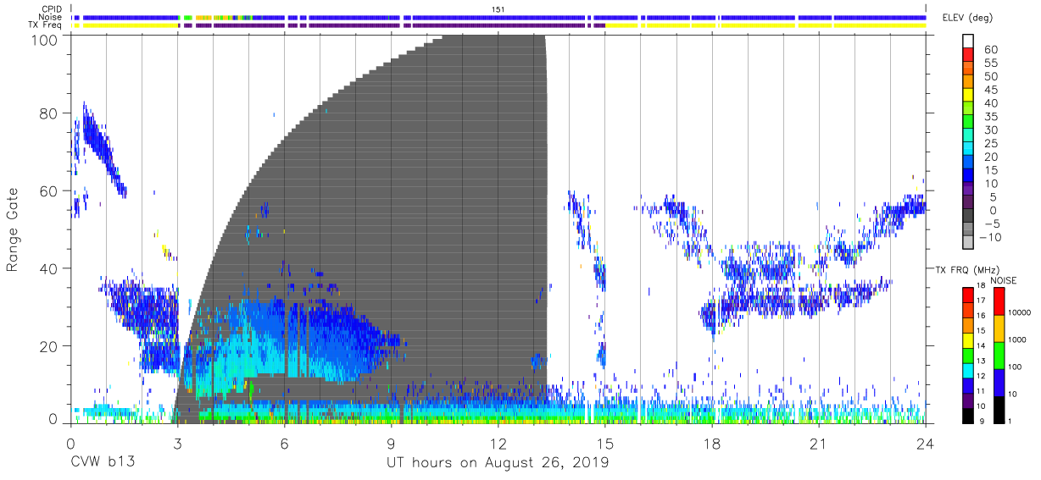Click red top segment of NOISE colorbar
This screenshot has height=480, width=1041.
click(999, 301)
